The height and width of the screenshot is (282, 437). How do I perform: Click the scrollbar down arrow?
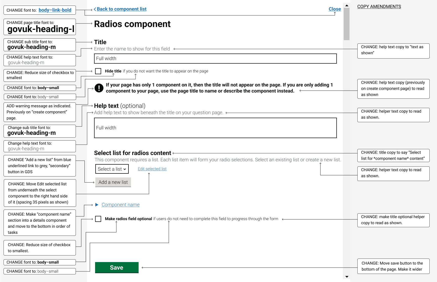tap(346, 277)
